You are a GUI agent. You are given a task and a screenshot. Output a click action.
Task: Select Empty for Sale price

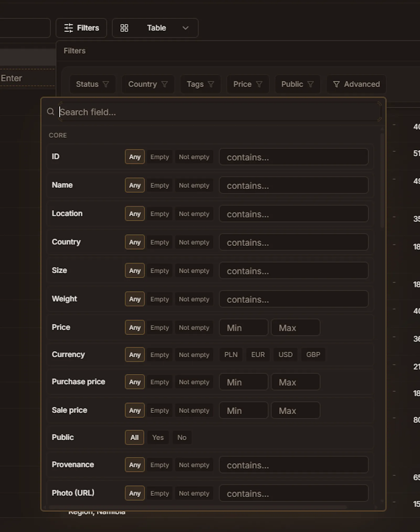click(160, 410)
